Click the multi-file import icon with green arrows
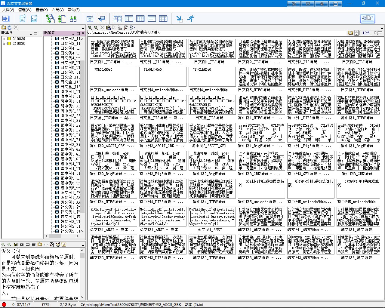 coord(50,19)
